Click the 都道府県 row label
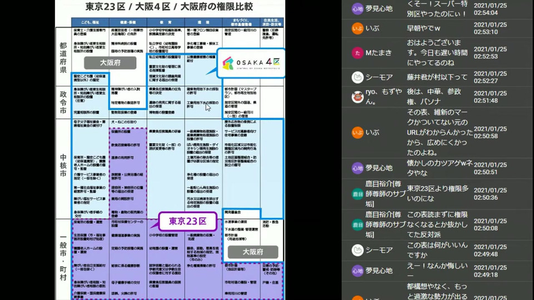This screenshot has height=300, width=534. 63,57
